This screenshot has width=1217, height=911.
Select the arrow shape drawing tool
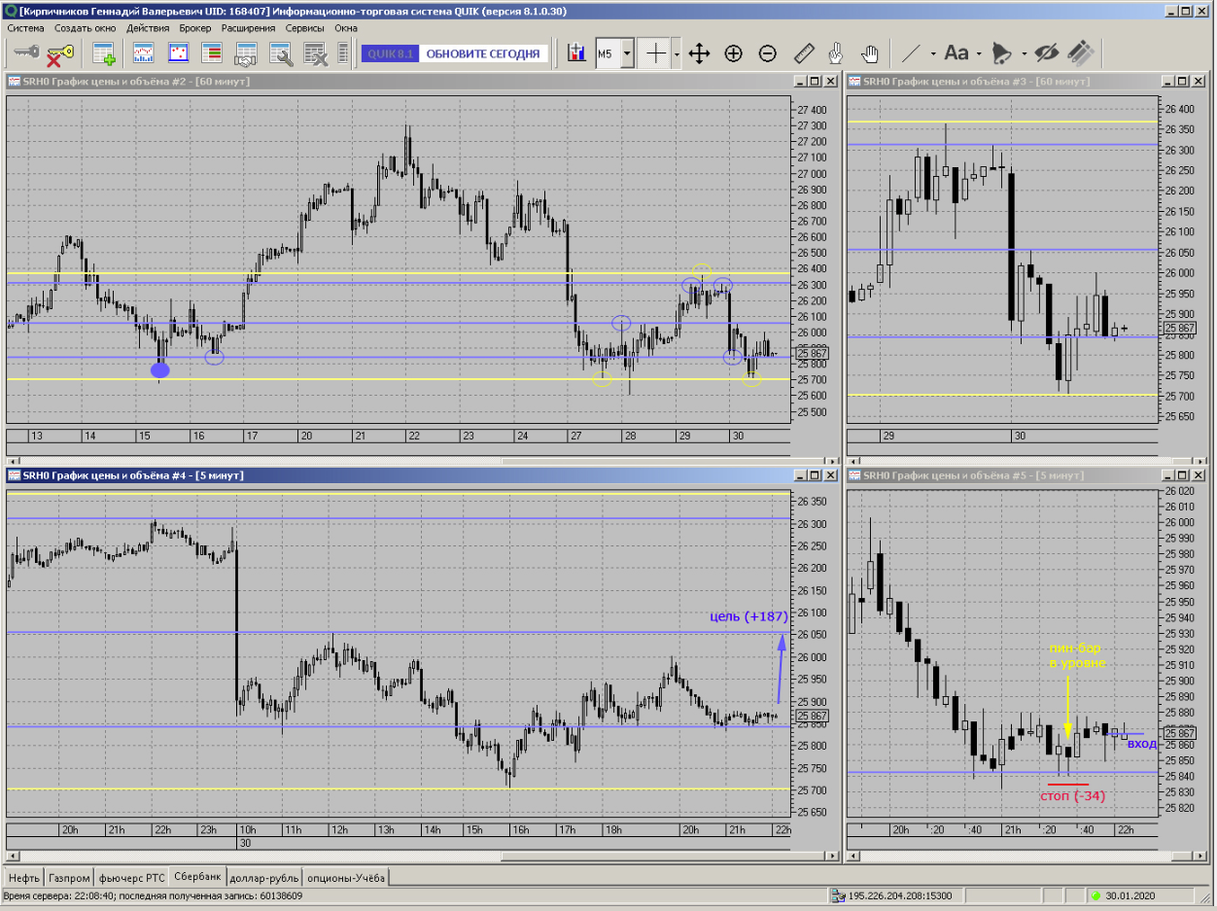1002,53
